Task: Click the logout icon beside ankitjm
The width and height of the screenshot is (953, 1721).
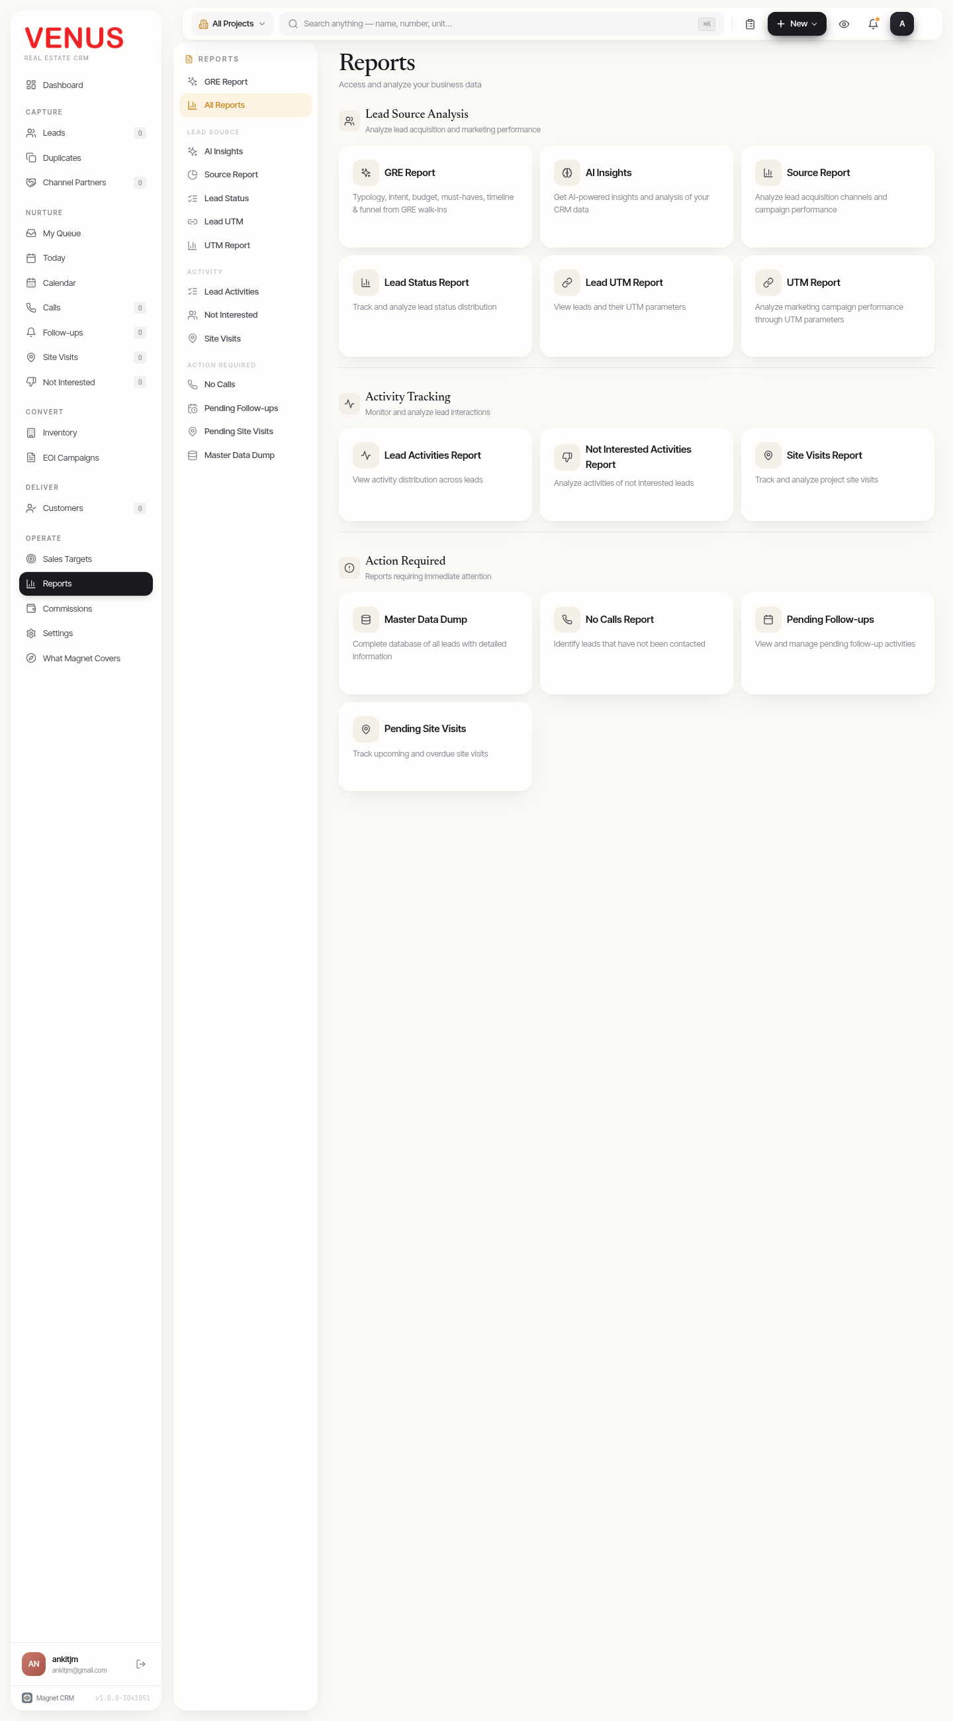Action: click(141, 1663)
